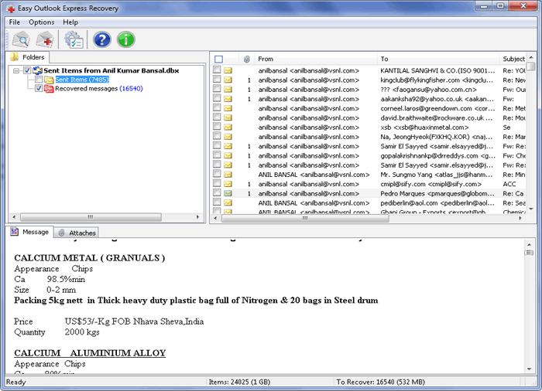Sort by the Subject column header
Image resolution: width=542 pixels, height=391 pixels.
pos(513,59)
